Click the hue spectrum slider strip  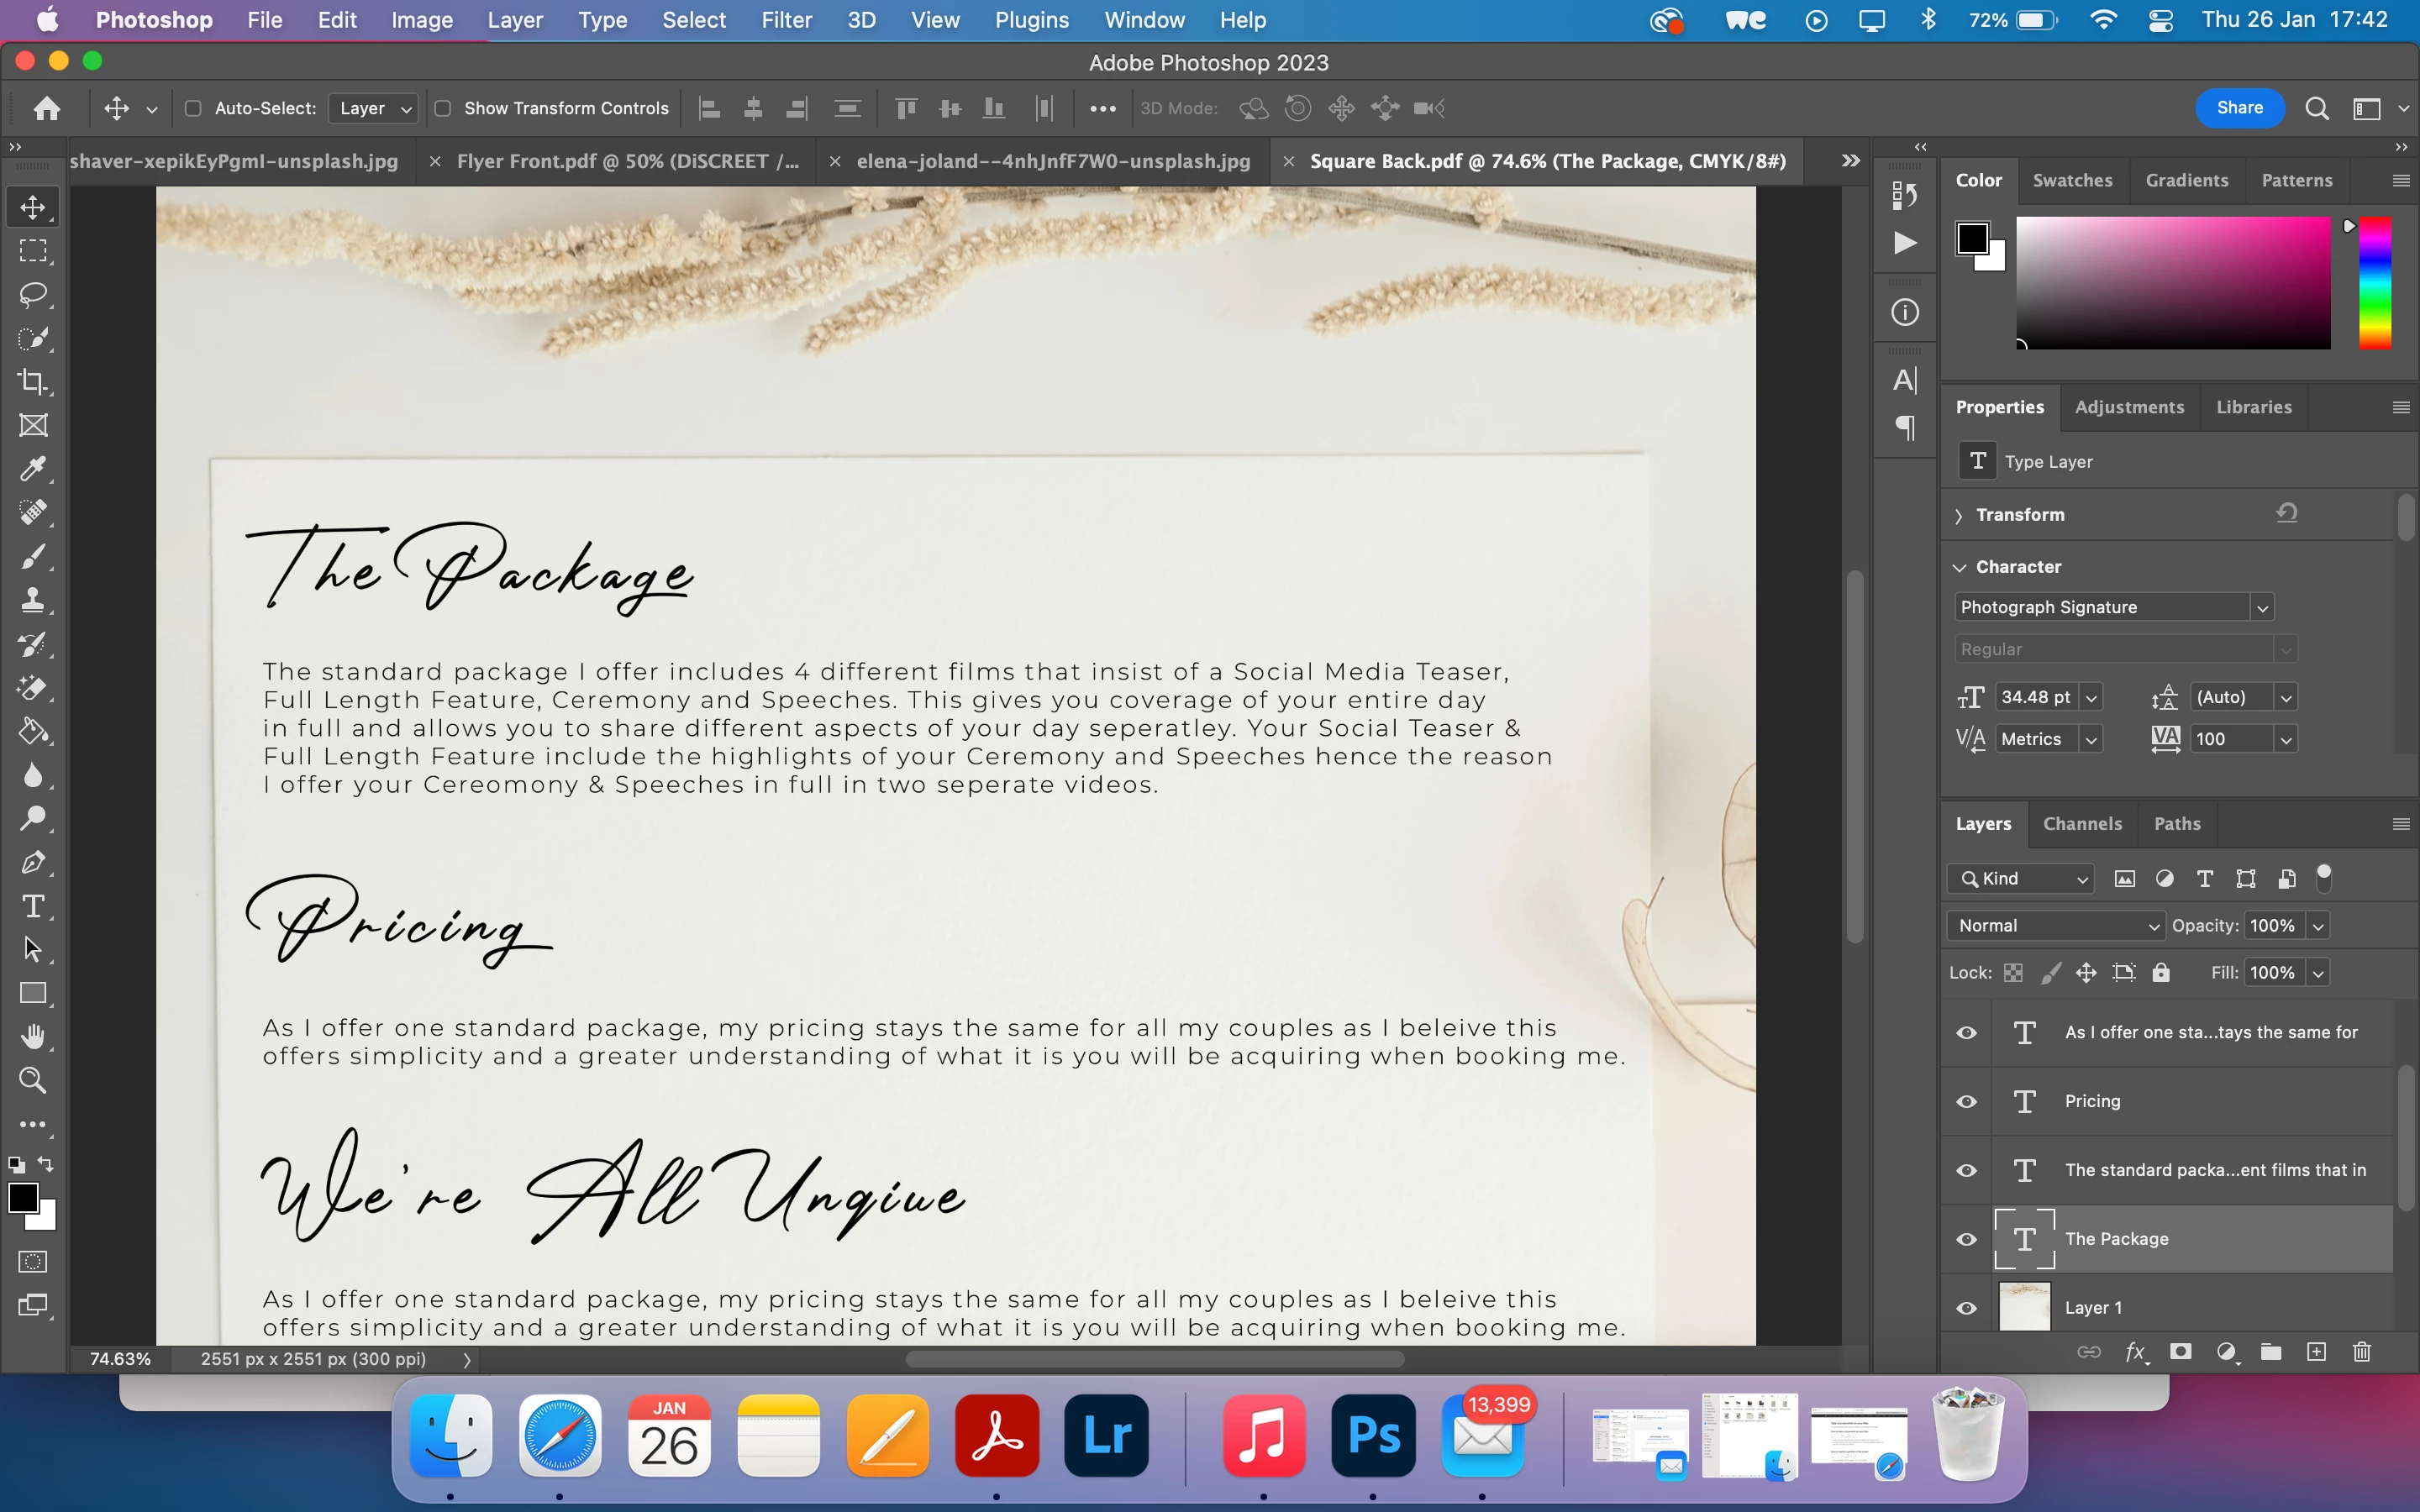click(x=2375, y=283)
